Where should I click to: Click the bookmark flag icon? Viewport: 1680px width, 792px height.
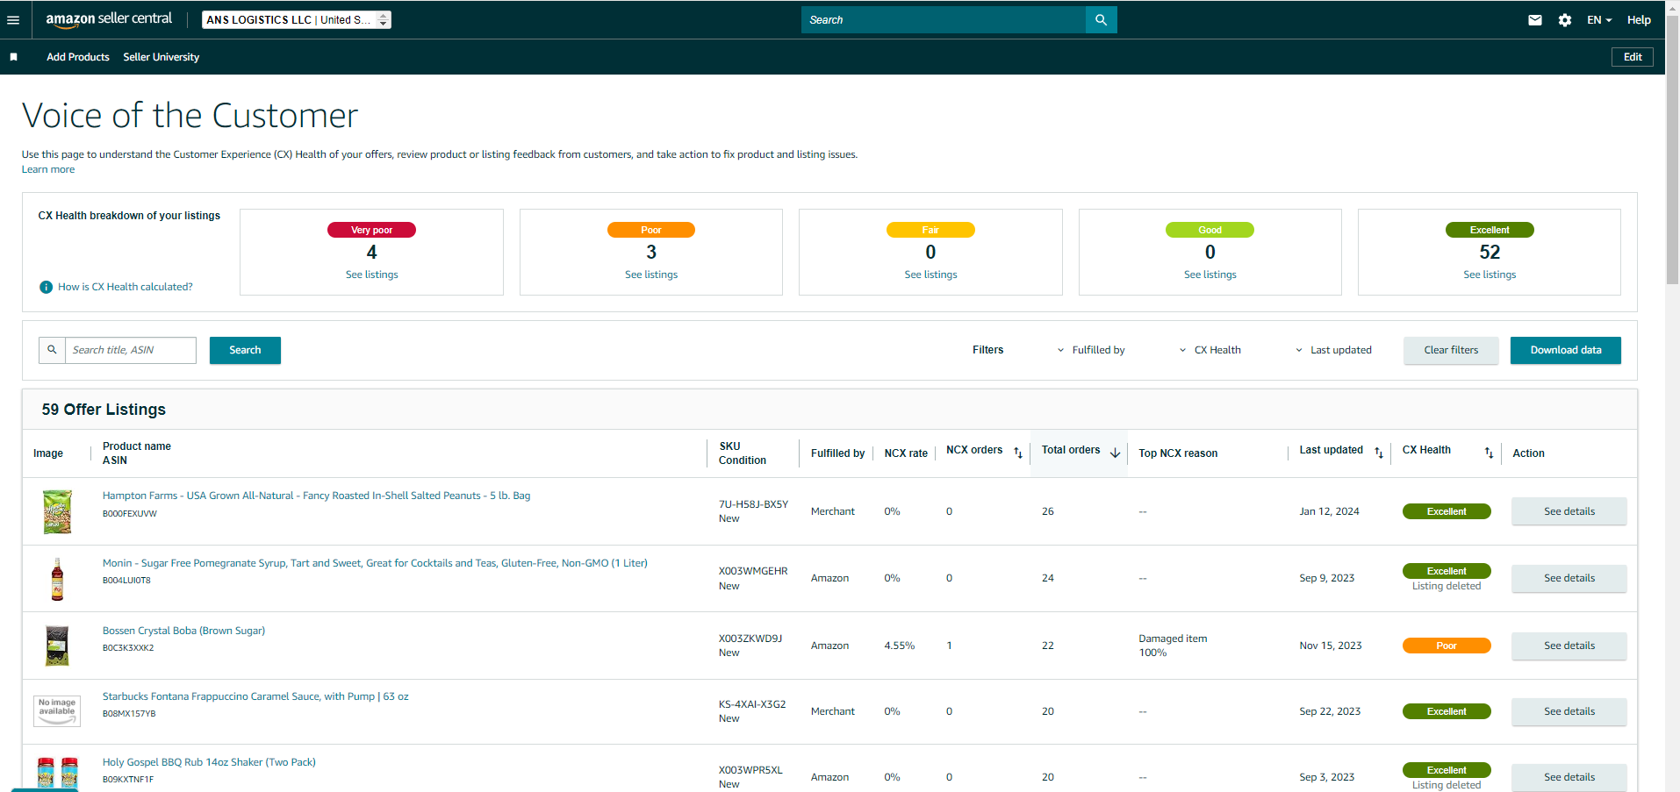pos(13,57)
